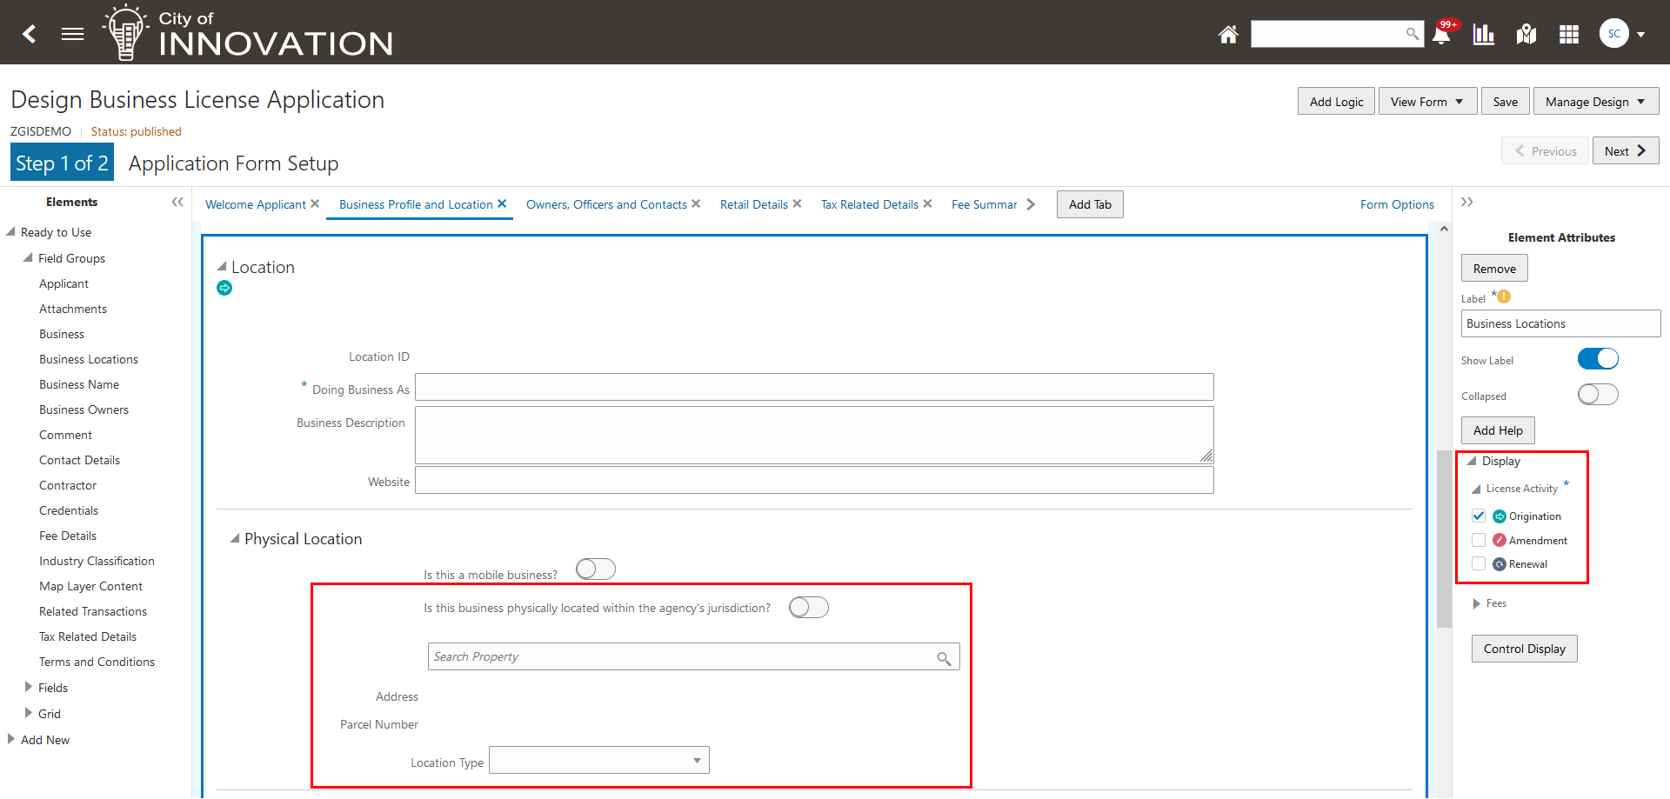The image size is (1670, 799).
Task: Toggle the Collapsed switch
Action: [1598, 395]
